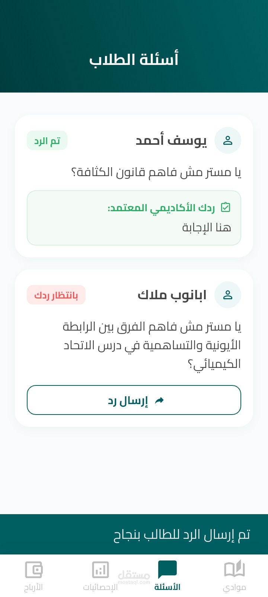Click the share arrow icon in إرسال رد

tap(159, 400)
